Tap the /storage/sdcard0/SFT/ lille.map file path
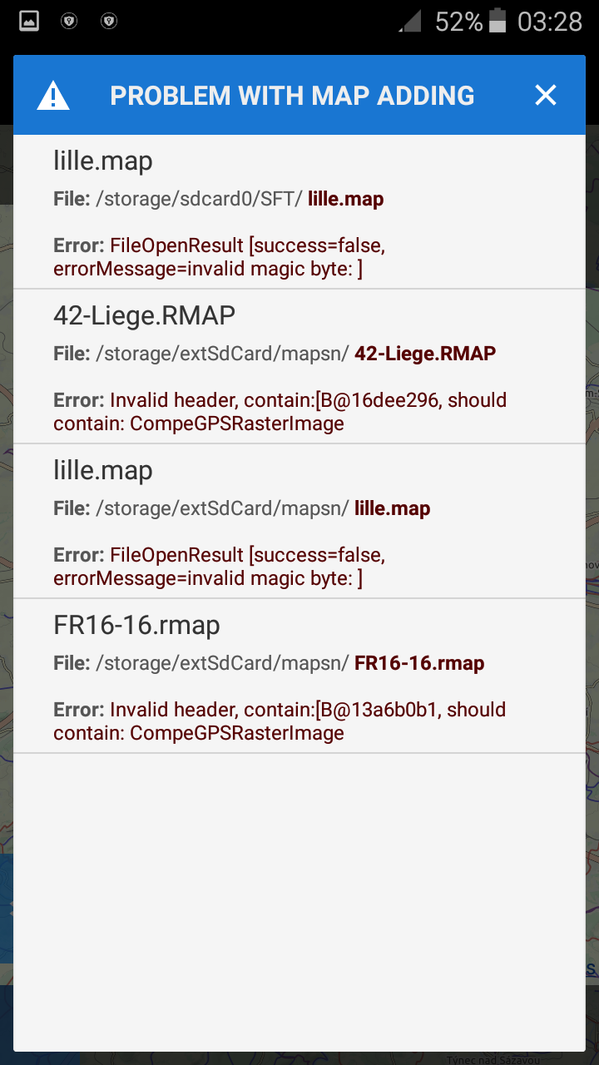 (x=219, y=199)
